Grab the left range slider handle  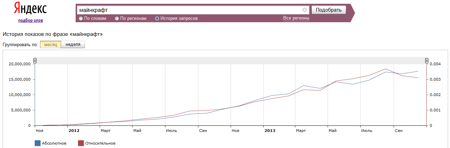pyautogui.click(x=35, y=61)
